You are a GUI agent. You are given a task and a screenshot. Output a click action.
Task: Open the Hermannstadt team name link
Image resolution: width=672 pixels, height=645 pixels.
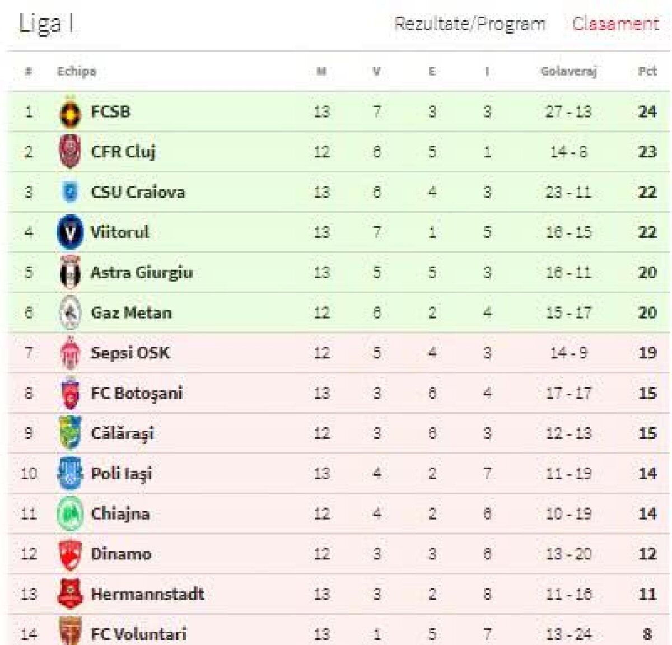[147, 594]
